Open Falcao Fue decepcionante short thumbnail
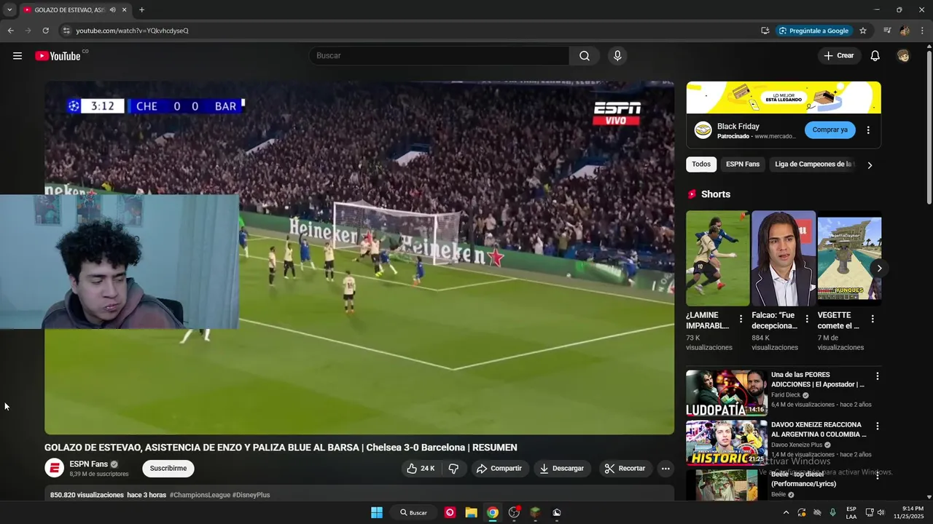 click(x=784, y=258)
